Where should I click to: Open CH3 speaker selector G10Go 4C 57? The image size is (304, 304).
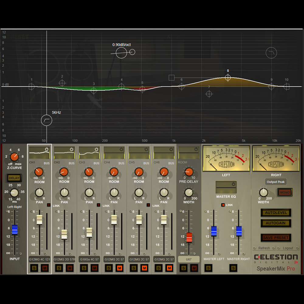[x=89, y=259]
